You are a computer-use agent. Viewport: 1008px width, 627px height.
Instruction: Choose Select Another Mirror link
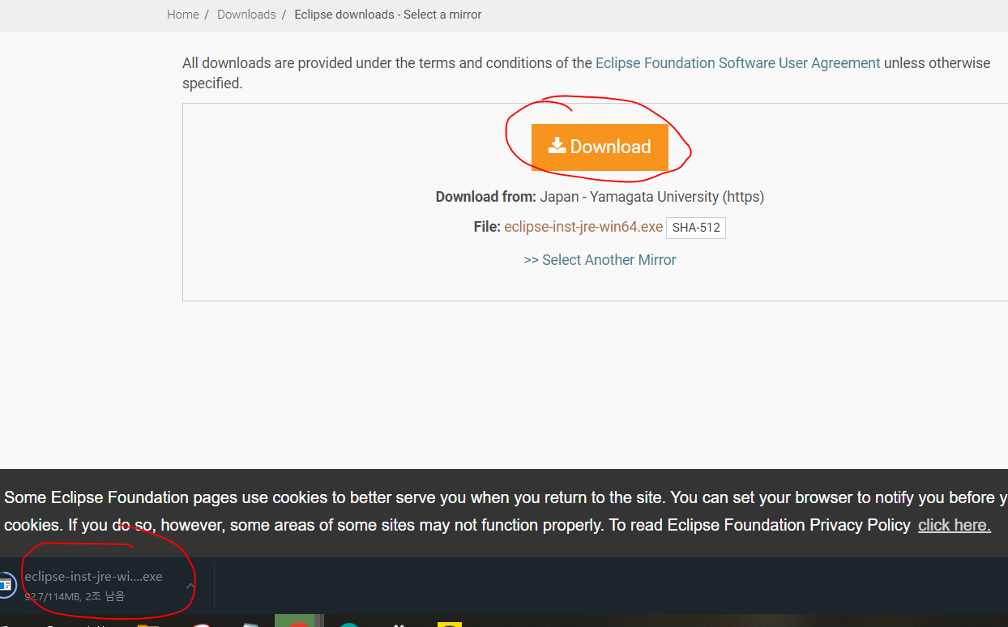(600, 260)
